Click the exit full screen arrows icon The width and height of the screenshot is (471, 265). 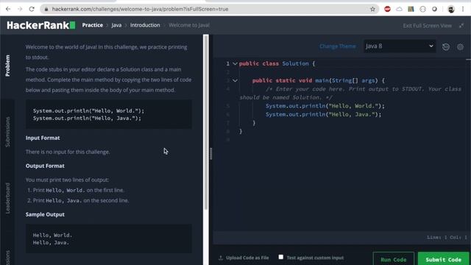(461, 26)
